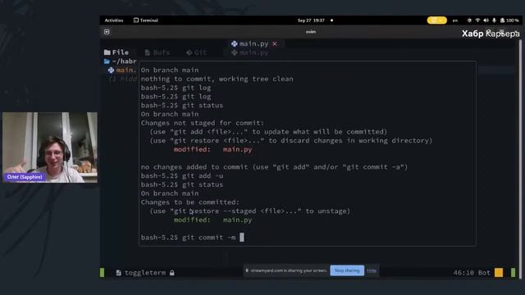Click the 'git restore --staged' hint line
This screenshot has height=295, width=525.
point(249,211)
